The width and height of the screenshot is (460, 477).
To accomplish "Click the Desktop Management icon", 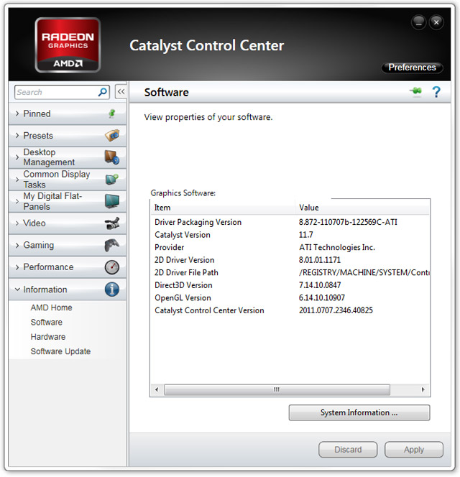I will click(x=111, y=157).
